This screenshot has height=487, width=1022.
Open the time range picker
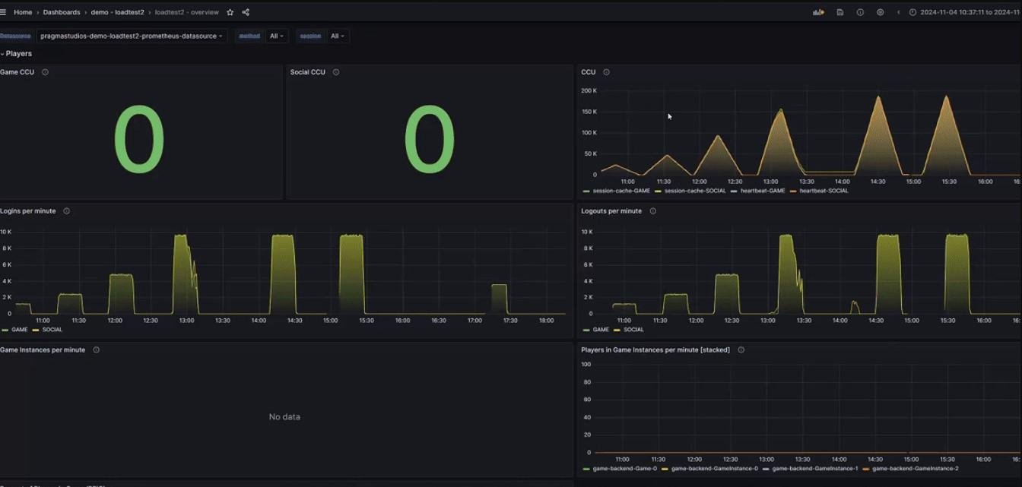[x=967, y=12]
